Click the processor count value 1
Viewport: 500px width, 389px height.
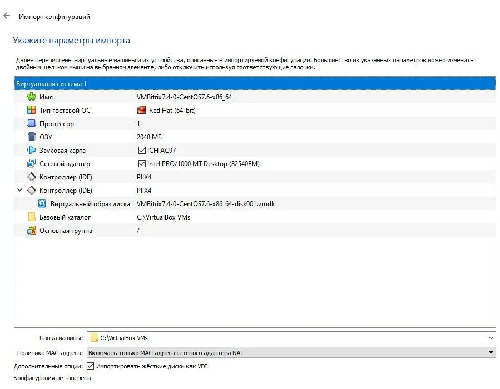point(138,123)
